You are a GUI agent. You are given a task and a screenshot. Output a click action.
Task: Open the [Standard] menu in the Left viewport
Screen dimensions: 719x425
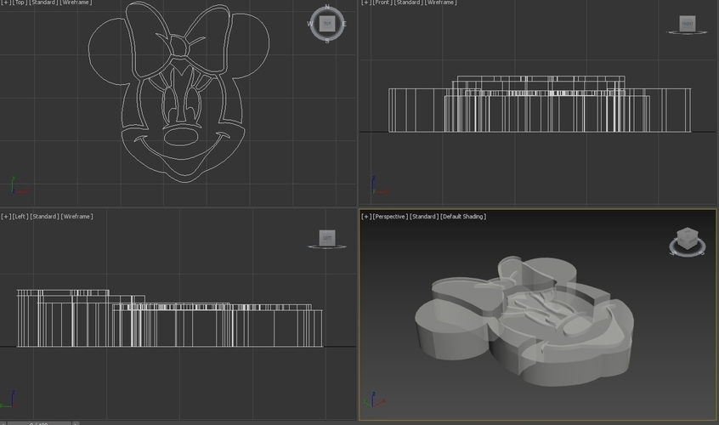pos(44,217)
